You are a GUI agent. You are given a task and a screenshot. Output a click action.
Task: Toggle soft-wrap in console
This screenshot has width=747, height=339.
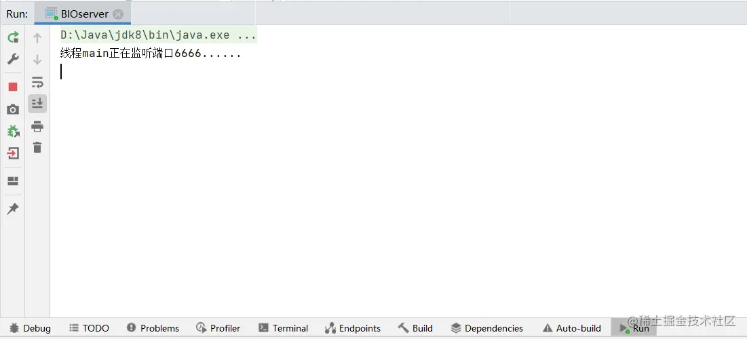coord(37,82)
